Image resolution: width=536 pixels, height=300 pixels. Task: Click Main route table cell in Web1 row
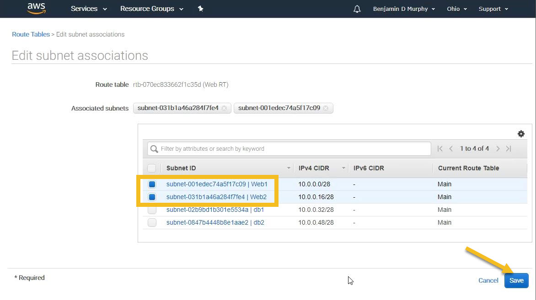[x=445, y=184]
